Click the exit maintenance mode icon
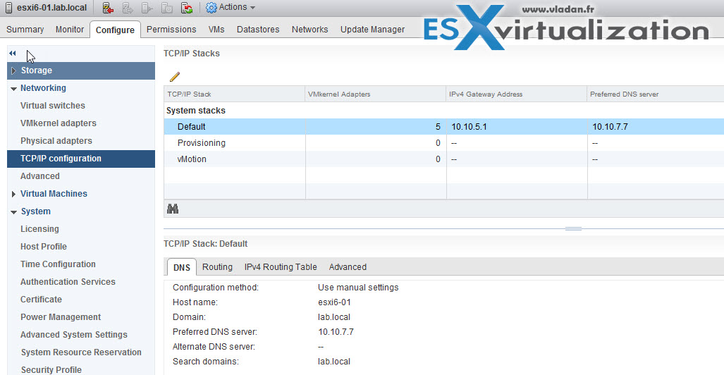Screen dimensions: 724x375 coord(128,7)
